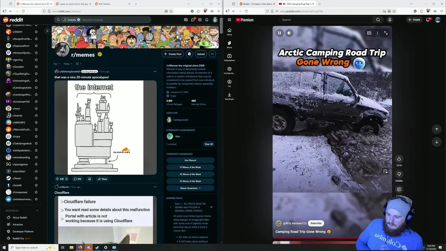Open #1 Meme of the Week

[190, 167]
